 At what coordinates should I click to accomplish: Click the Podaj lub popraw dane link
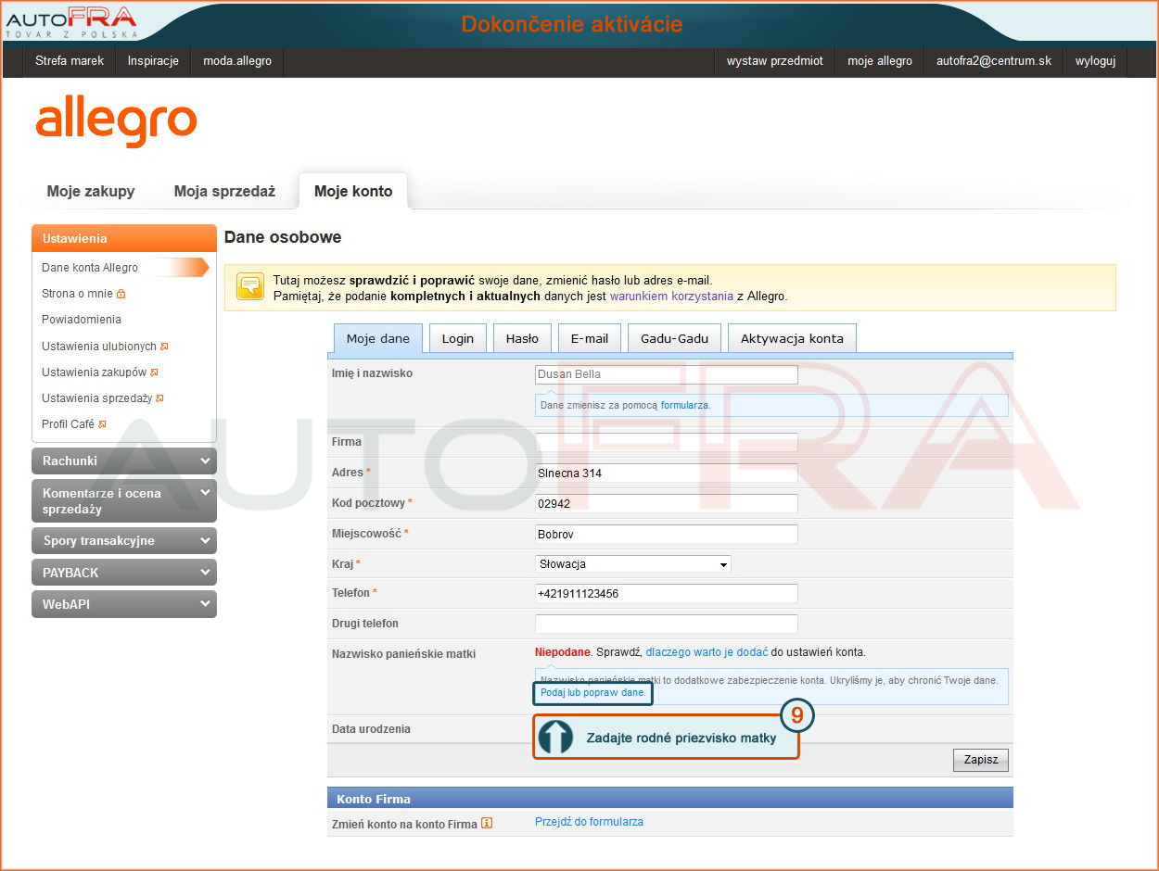[x=593, y=693]
